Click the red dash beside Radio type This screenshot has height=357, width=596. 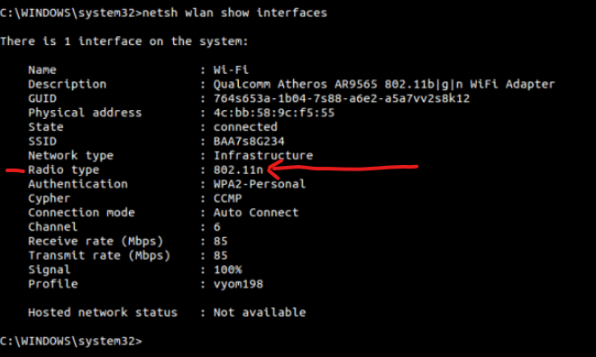click(15, 171)
